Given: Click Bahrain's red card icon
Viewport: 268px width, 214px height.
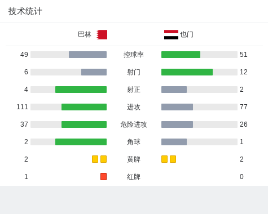Looking at the screenshot, I should 103,176.
